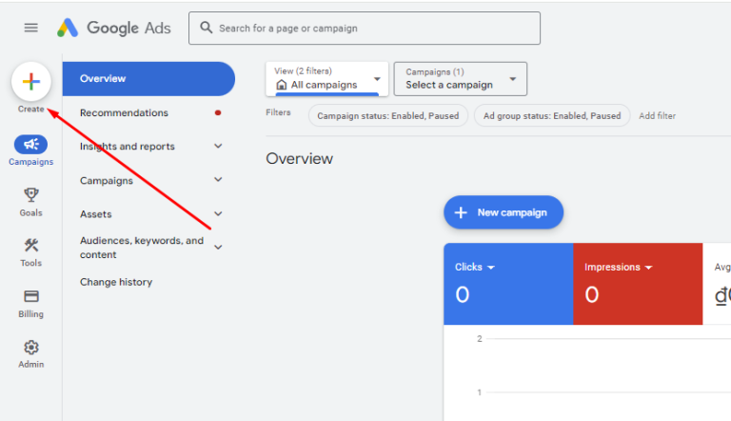Open Insights and reports section

pos(128,146)
